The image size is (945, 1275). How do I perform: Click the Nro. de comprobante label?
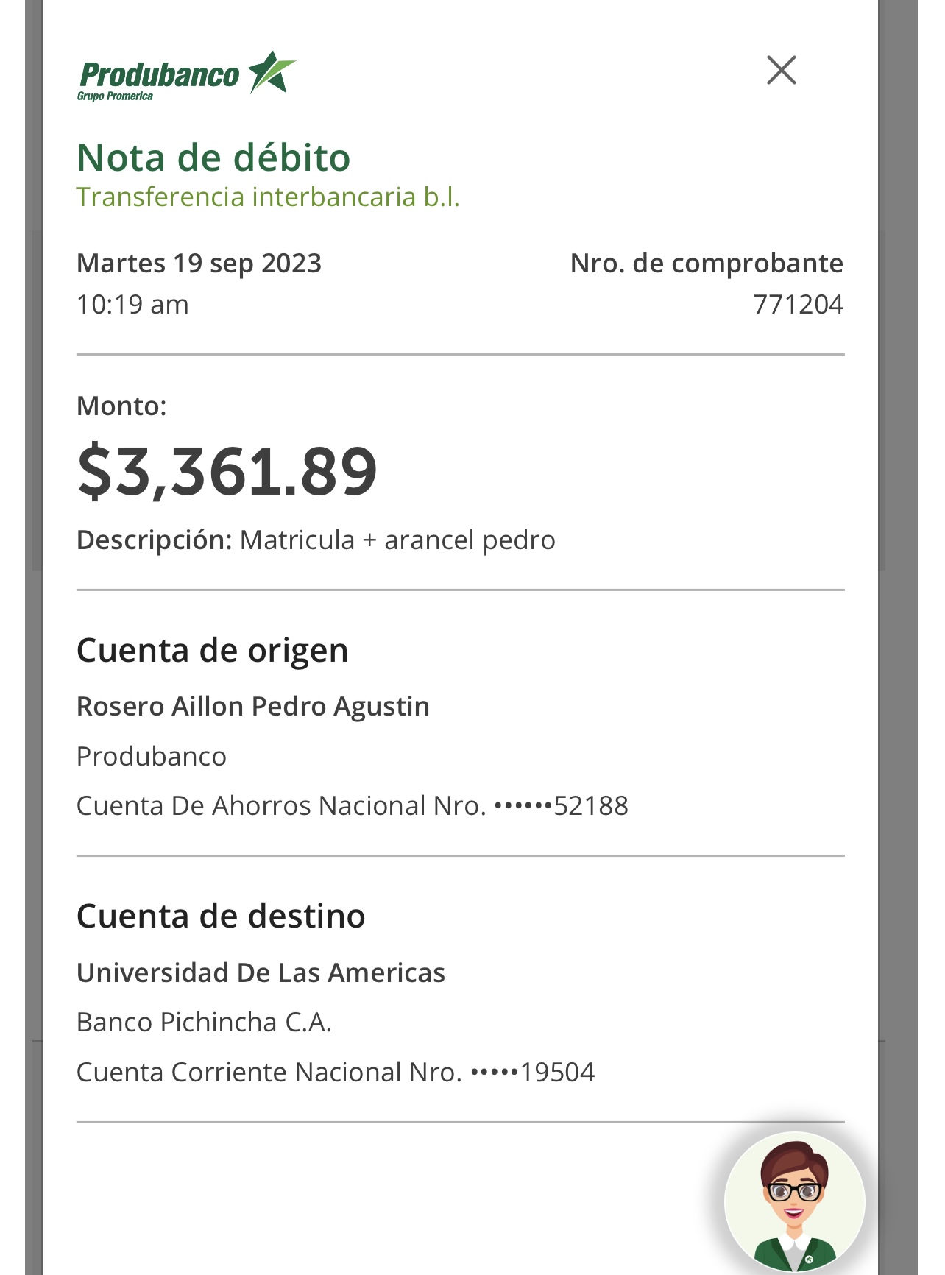(707, 264)
